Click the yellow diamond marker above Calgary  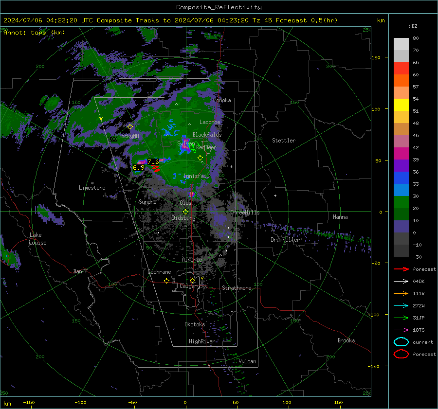point(192,280)
